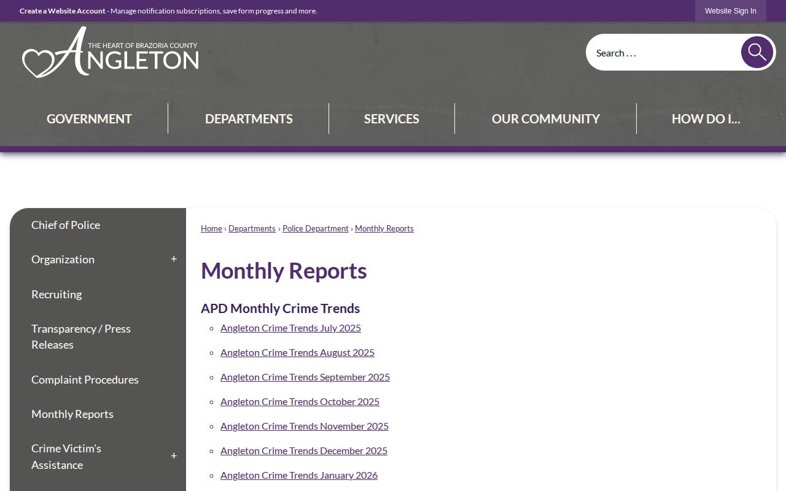
Task: Open the Angleton heart logo homepage
Action: (x=111, y=52)
